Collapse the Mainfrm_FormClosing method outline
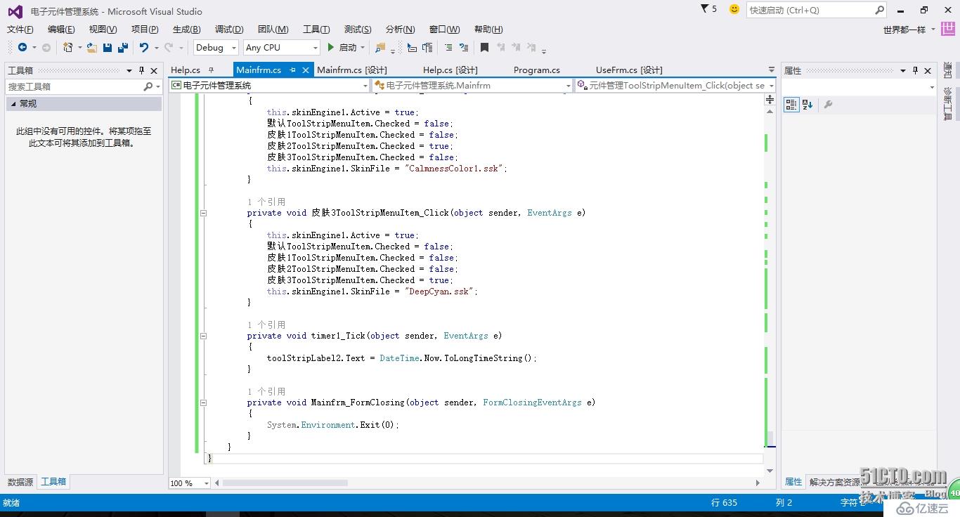960x517 pixels. (203, 403)
